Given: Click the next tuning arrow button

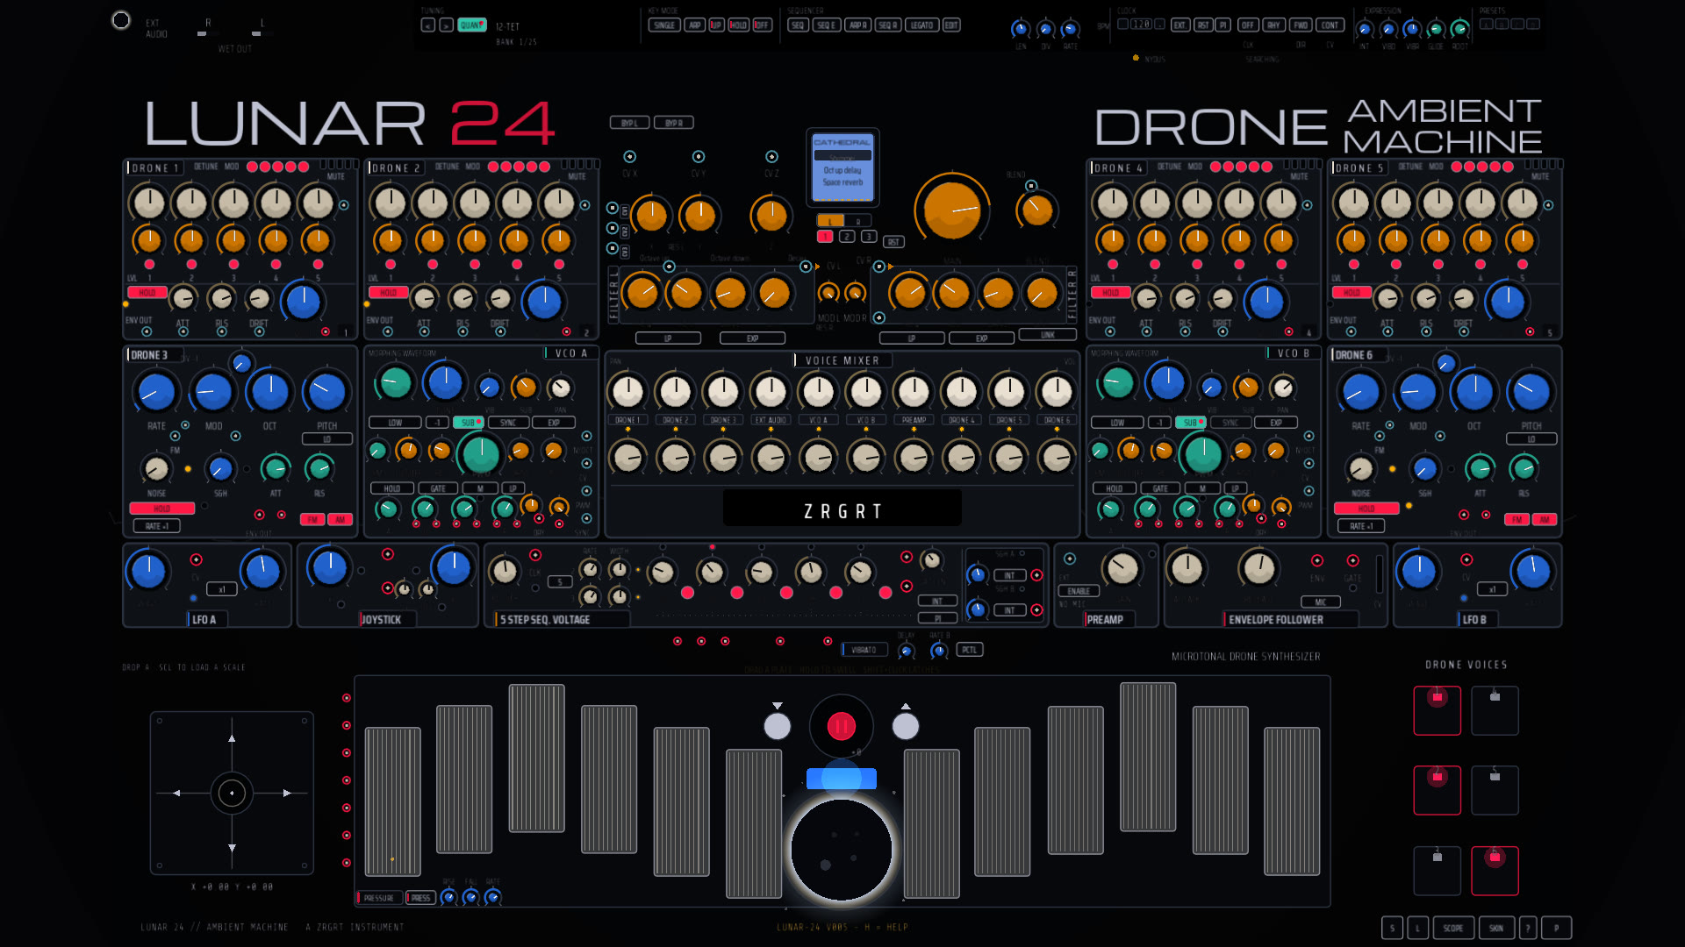Looking at the screenshot, I should 446,25.
